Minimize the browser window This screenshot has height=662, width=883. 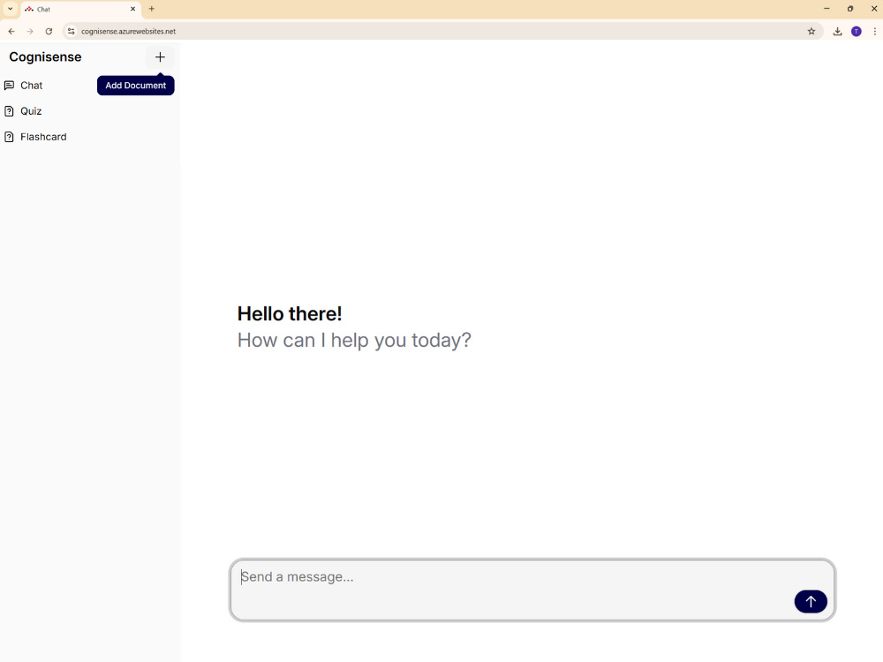click(x=826, y=9)
